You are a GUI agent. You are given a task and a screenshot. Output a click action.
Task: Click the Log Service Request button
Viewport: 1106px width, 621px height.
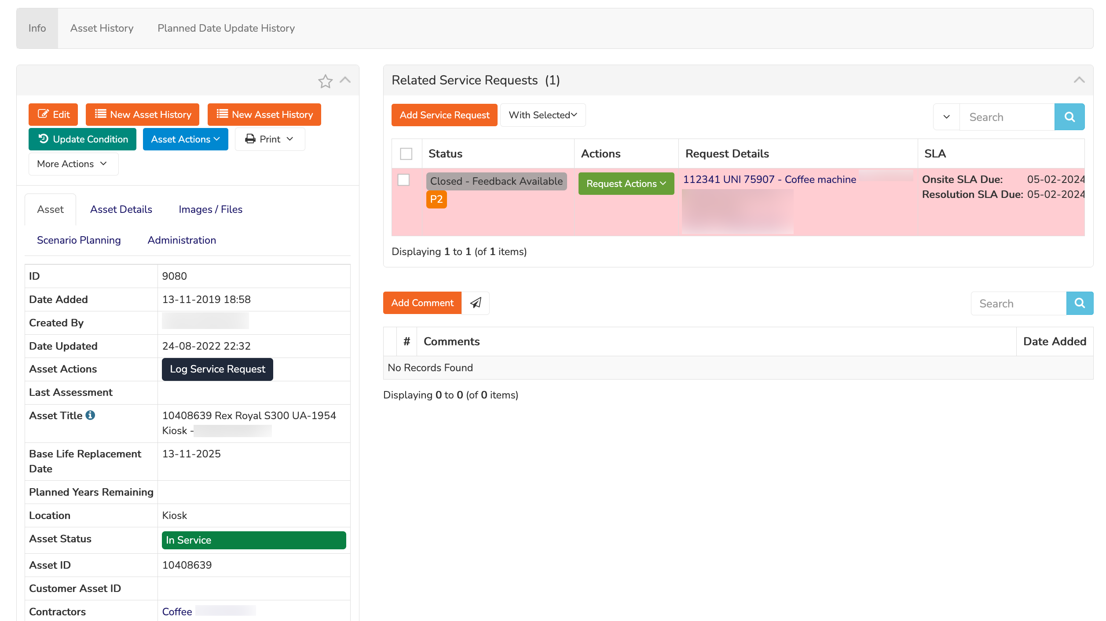pos(217,369)
